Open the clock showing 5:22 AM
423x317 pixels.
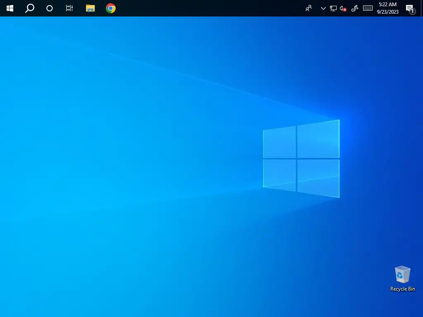click(387, 8)
